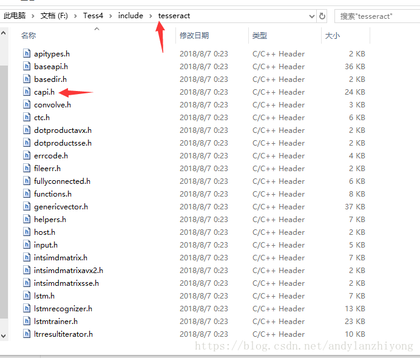This screenshot has height=358, width=420.
Task: Select the file name functions.h
Action: pyautogui.click(x=53, y=194)
